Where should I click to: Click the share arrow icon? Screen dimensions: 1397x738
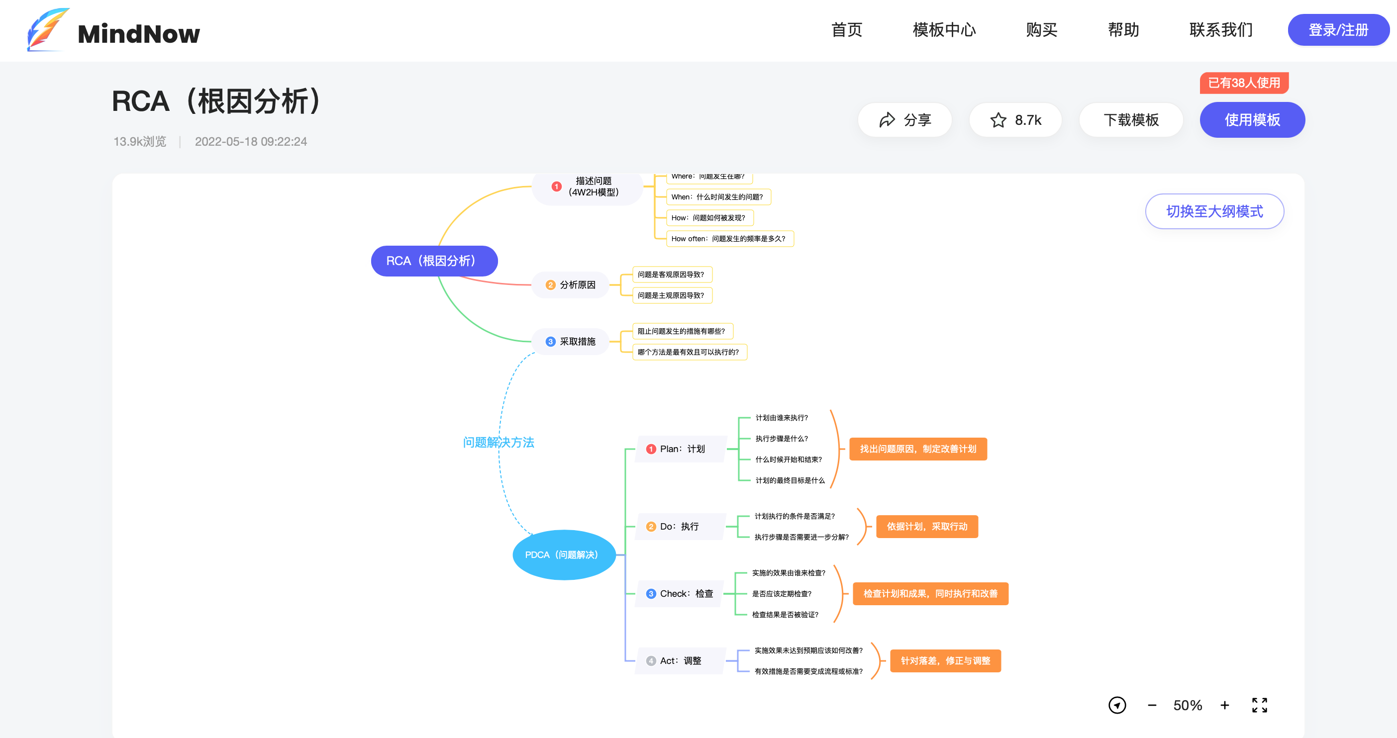(887, 120)
